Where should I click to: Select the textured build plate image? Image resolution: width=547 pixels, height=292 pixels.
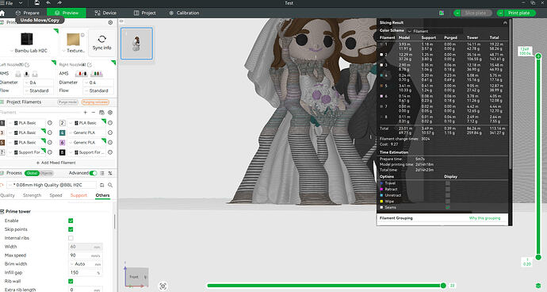(73, 40)
